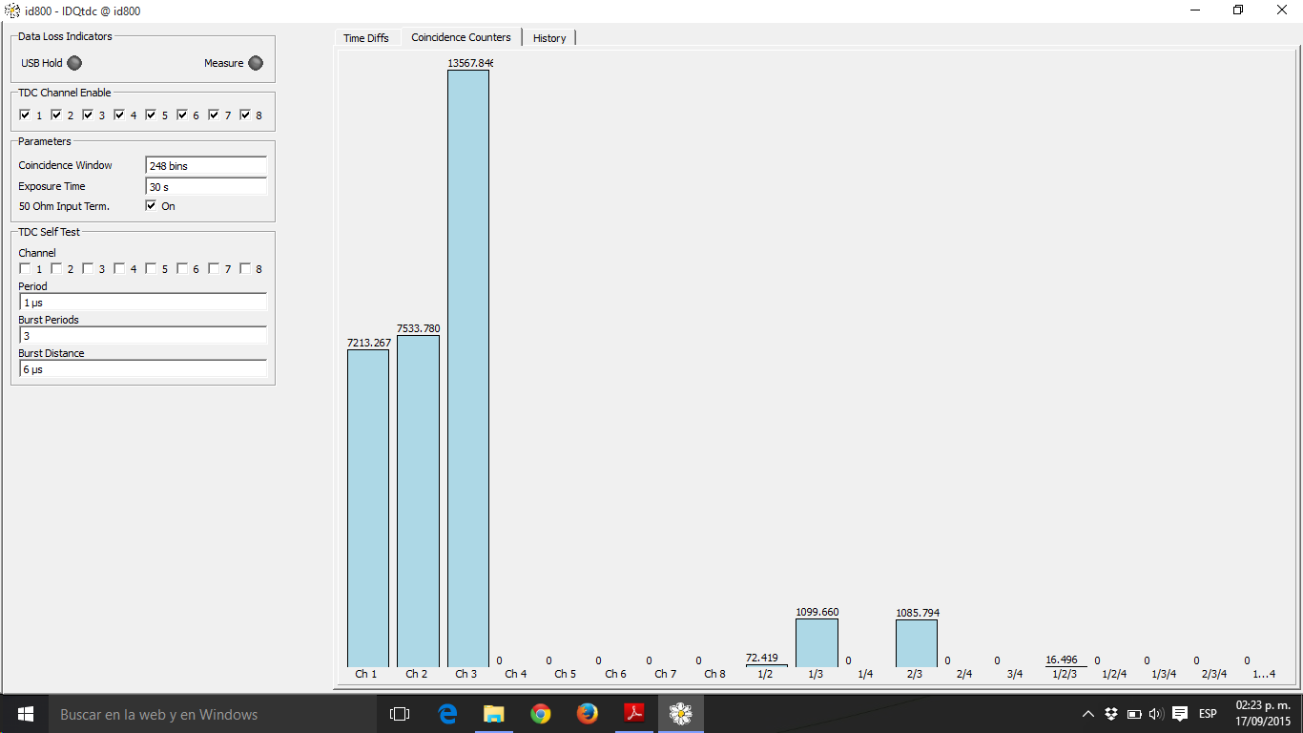1303x733 pixels.
Task: Toggle the 50 Ohm Input Term. checkbox
Action: pos(151,205)
